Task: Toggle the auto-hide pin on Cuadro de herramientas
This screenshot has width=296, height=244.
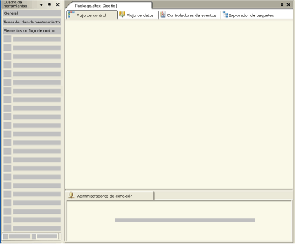Action: [49, 4]
